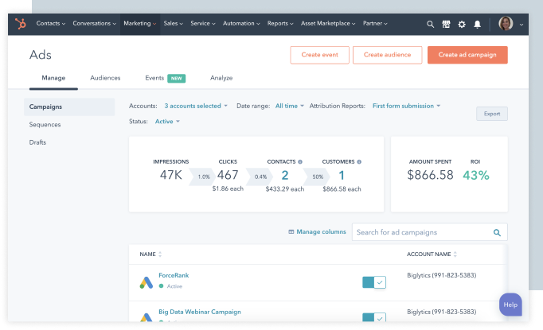Open the Asset Marketplace menu
Image resolution: width=543 pixels, height=330 pixels.
(x=328, y=24)
